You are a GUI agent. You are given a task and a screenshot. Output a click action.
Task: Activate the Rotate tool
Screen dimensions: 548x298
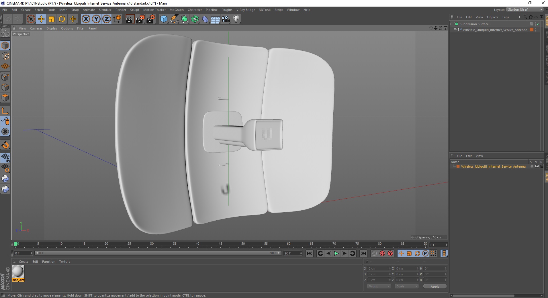pos(62,19)
